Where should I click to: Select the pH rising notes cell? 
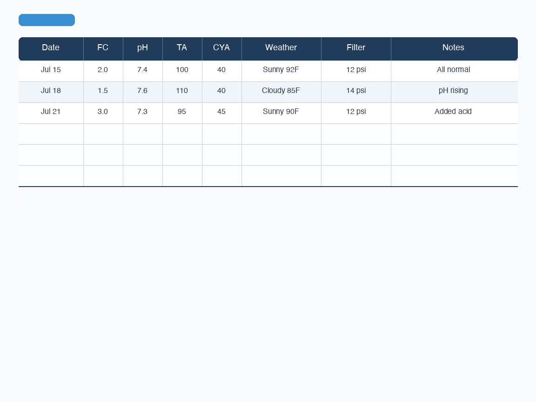coord(454,92)
